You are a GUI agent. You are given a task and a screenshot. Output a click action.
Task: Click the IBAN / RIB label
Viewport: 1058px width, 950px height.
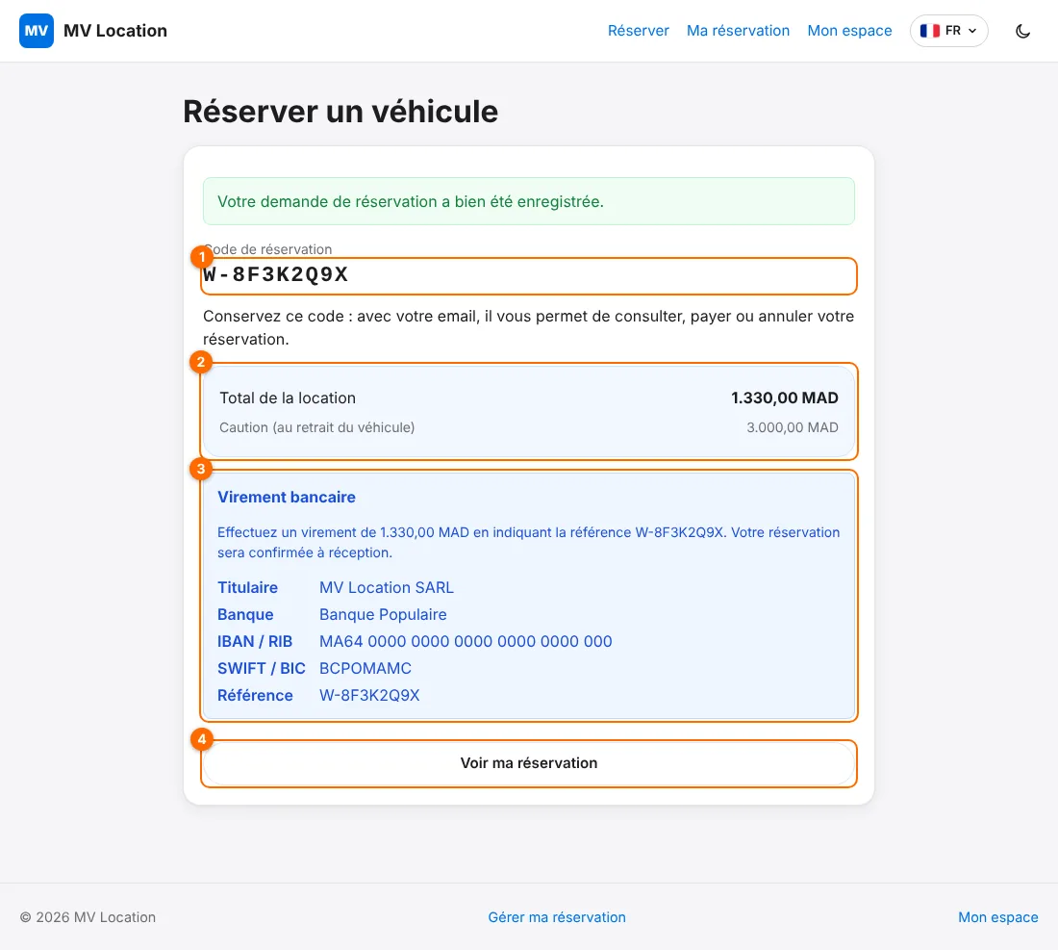pyautogui.click(x=255, y=641)
